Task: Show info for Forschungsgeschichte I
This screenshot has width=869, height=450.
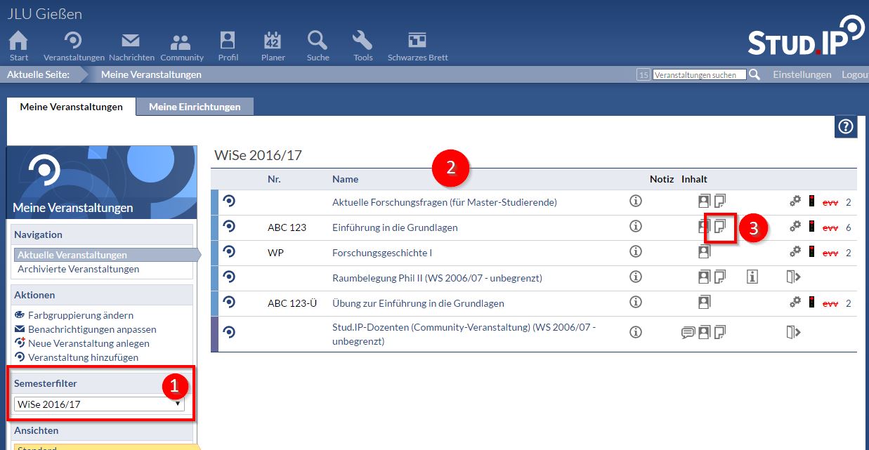Action: coord(636,251)
